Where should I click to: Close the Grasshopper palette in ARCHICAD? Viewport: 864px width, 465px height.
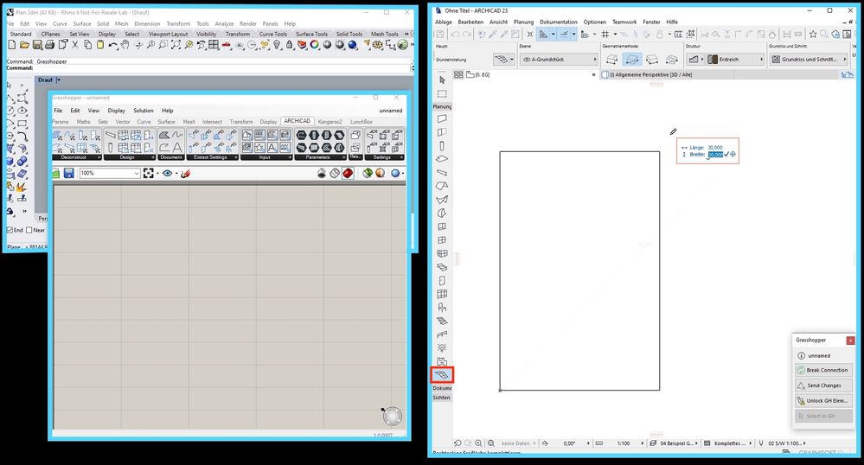850,341
